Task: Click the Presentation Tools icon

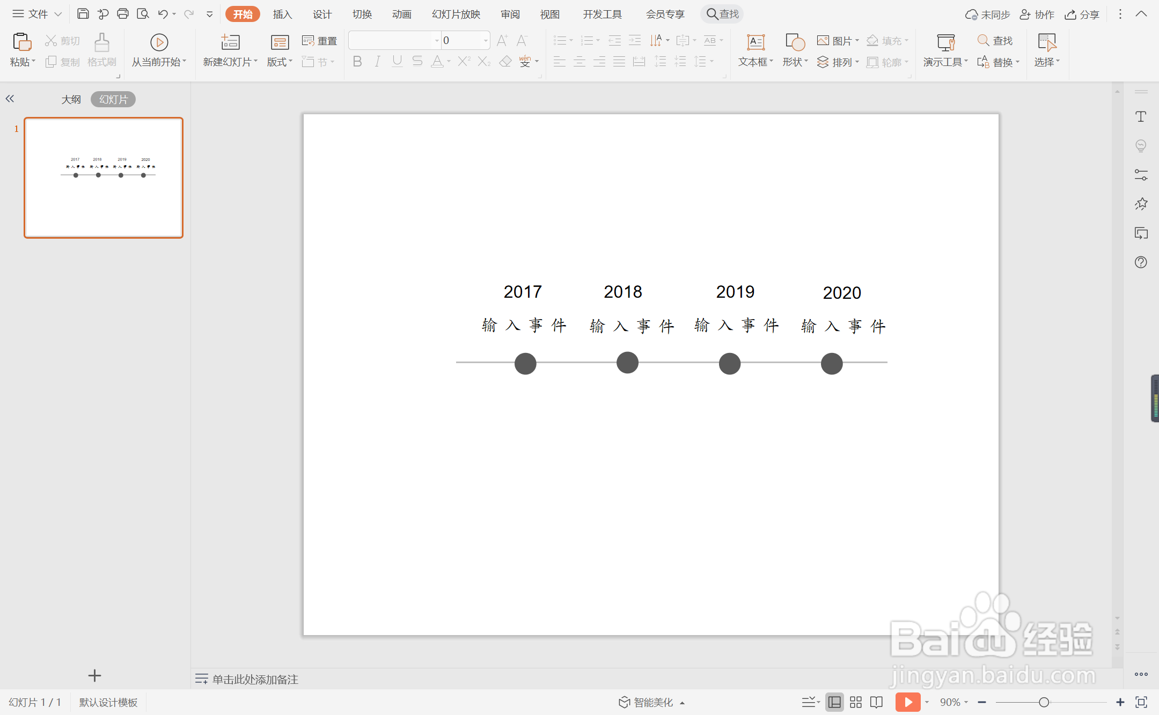Action: point(945,42)
